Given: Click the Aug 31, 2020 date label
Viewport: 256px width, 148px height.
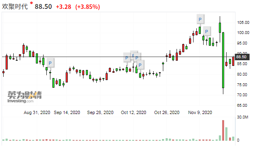Looking at the screenshot, I should point(37,112).
